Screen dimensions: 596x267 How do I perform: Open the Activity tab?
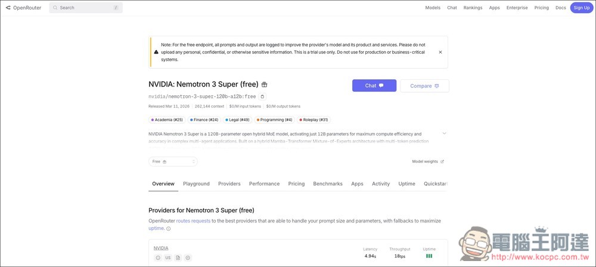tap(380, 184)
